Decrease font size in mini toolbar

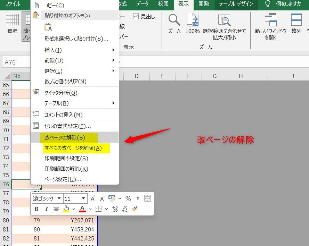click(x=102, y=198)
